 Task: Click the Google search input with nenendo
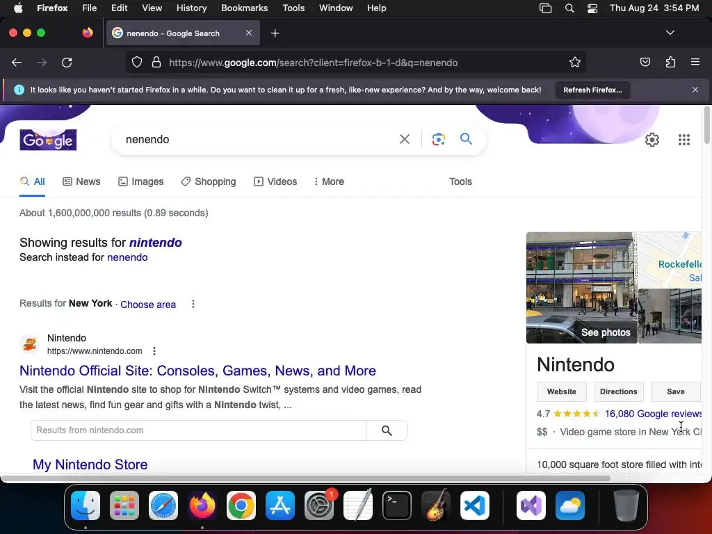tap(259, 139)
